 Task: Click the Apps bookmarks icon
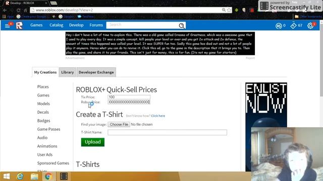[4, 17]
